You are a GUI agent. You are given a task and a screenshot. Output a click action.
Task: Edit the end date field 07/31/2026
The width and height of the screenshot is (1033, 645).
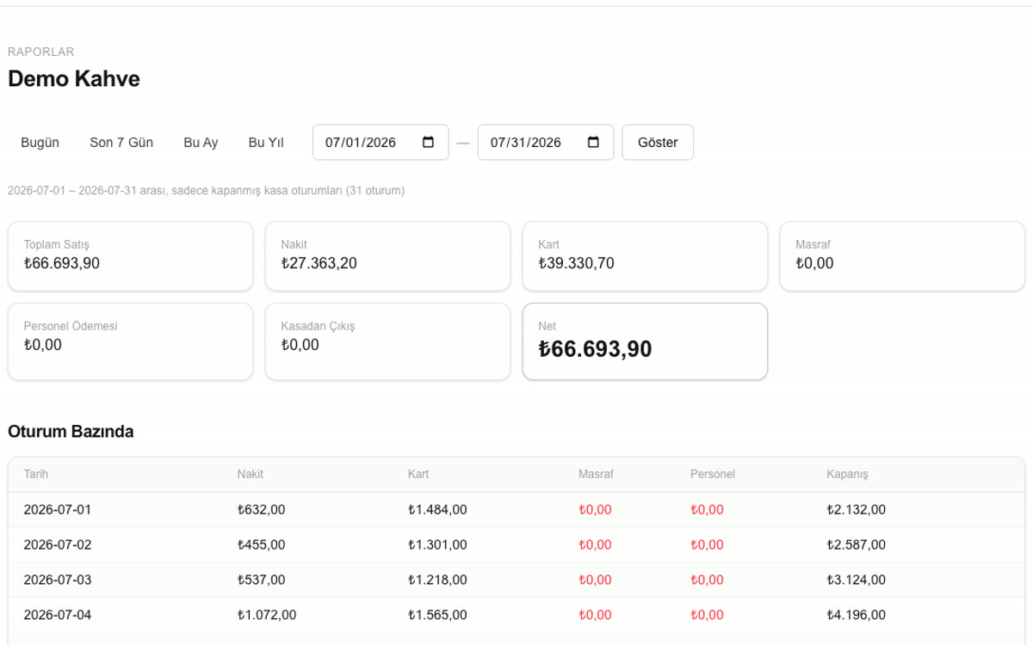[546, 143]
